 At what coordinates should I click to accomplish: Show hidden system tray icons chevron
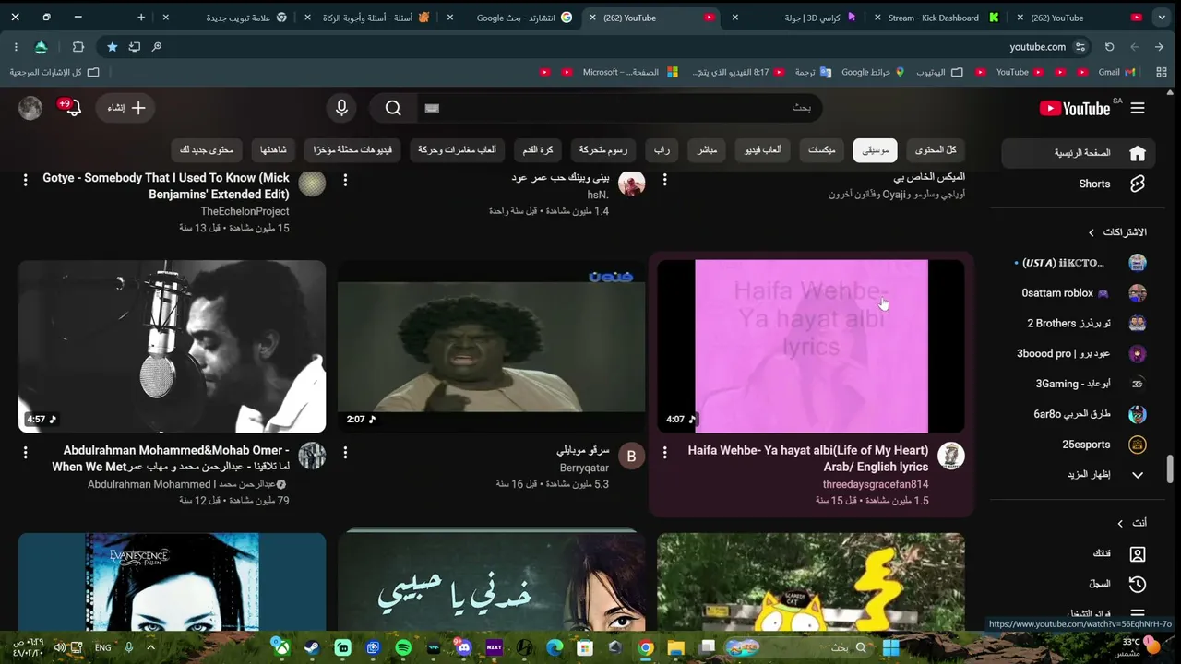(x=150, y=647)
